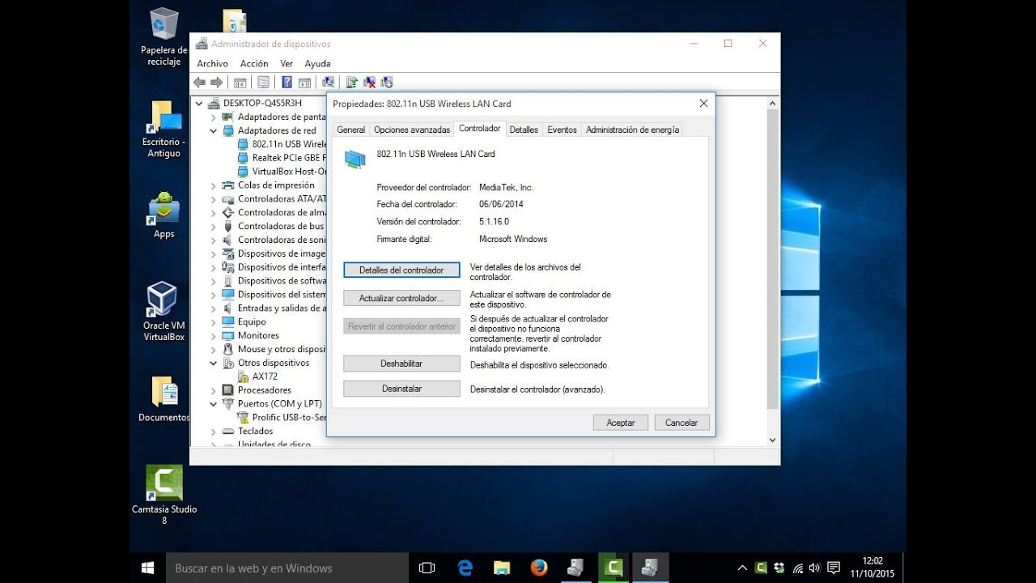The width and height of the screenshot is (1036, 583).
Task: Click the Back arrow in Device Manager toolbar
Action: pyautogui.click(x=199, y=83)
